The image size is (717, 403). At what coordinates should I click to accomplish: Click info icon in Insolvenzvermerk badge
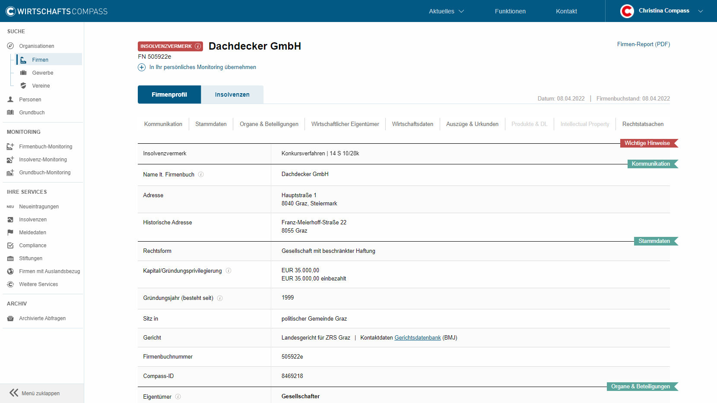coord(198,46)
